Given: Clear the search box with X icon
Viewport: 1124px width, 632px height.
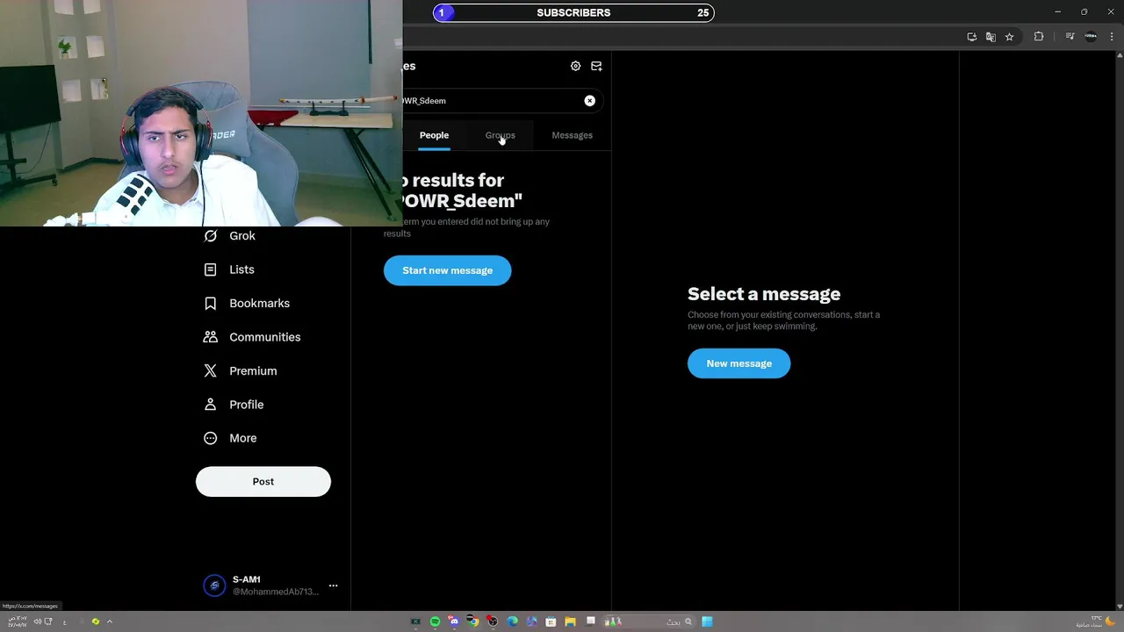Looking at the screenshot, I should point(590,101).
